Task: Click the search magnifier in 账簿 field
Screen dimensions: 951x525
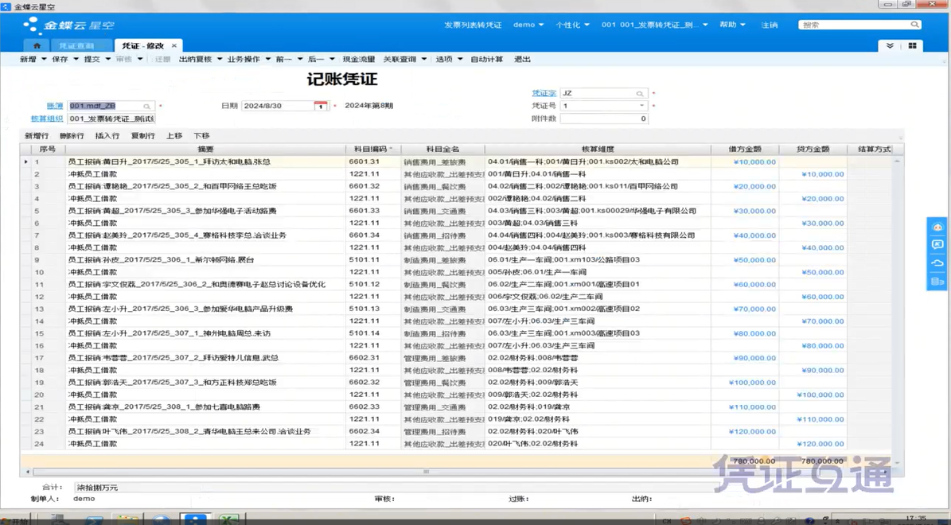Action: [x=147, y=106]
